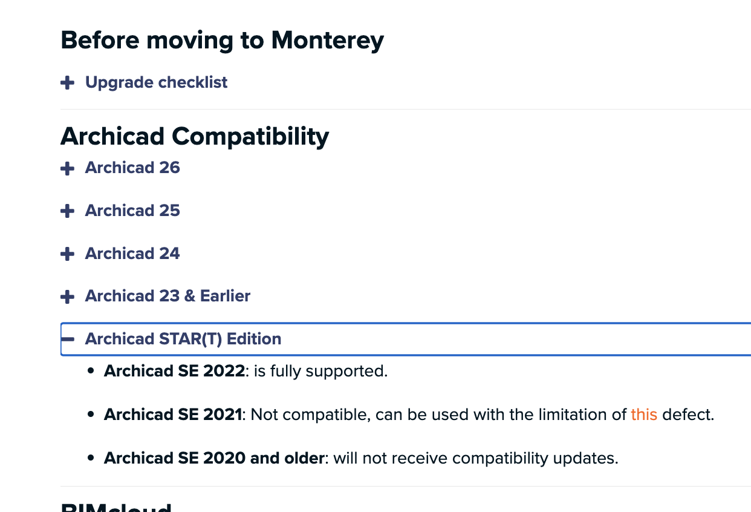
Task: Click the plus icon beside Upgrade checklist
Action: [68, 82]
